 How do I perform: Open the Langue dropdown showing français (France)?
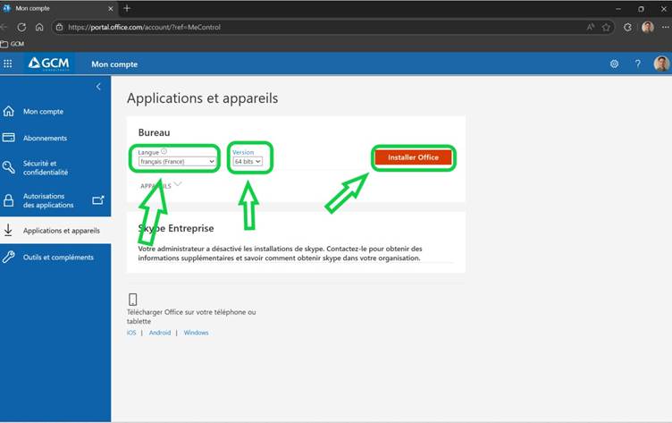point(177,162)
